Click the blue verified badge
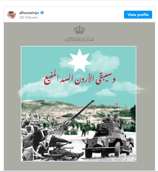 42,13
